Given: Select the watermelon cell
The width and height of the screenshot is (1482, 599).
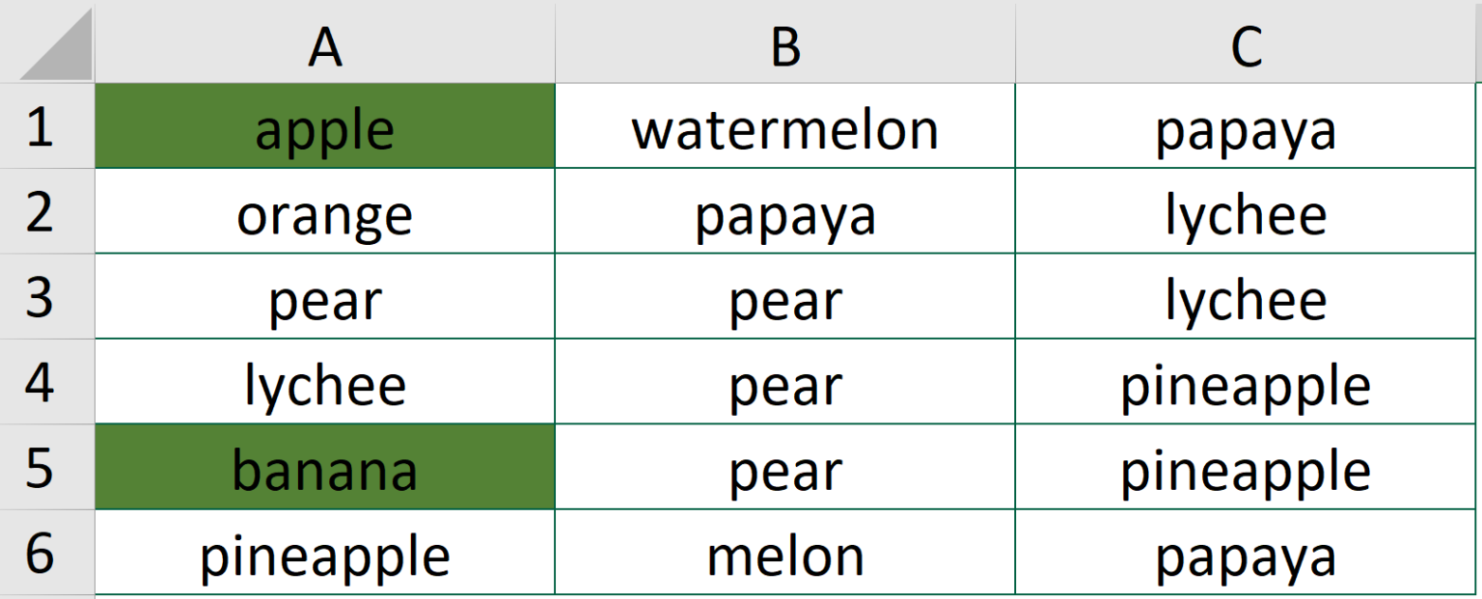Looking at the screenshot, I should coord(786,127).
